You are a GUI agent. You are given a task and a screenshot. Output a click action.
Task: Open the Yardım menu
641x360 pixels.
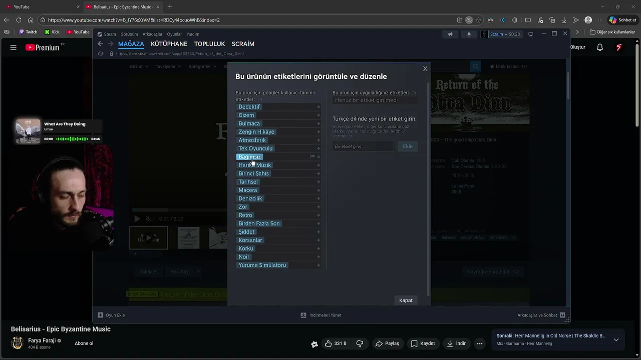click(193, 34)
